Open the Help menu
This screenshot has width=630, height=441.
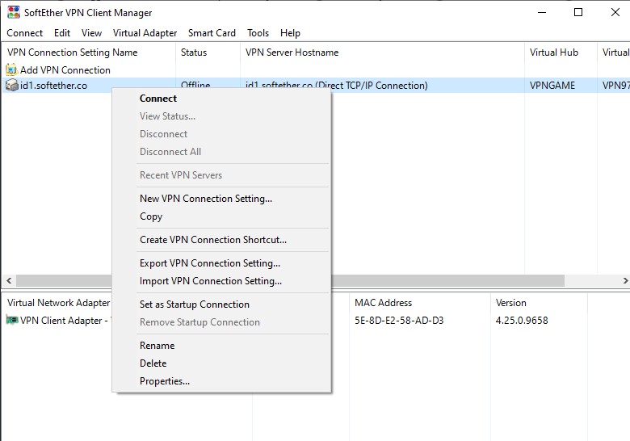[290, 33]
